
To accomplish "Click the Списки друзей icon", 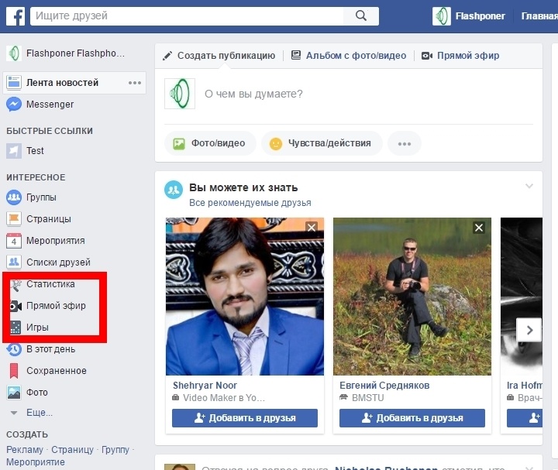I will pos(14,262).
